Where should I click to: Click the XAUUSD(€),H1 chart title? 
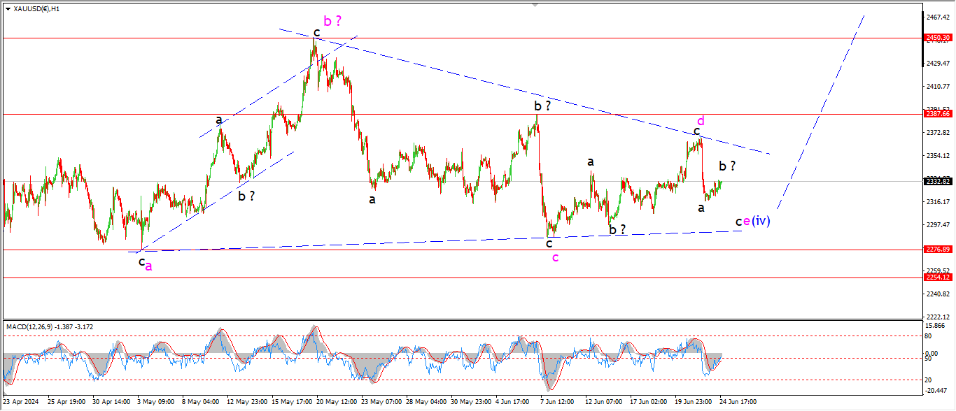point(37,9)
